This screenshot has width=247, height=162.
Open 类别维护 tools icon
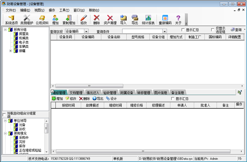click(27, 20)
